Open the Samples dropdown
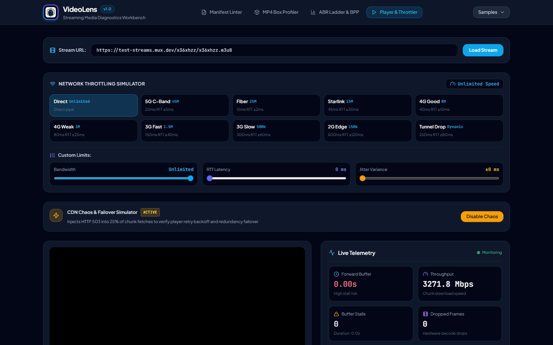Image resolution: width=553 pixels, height=345 pixels. pos(492,12)
